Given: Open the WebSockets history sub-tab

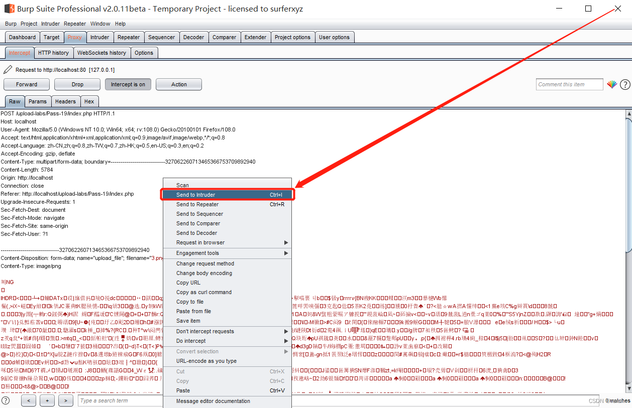Looking at the screenshot, I should point(102,53).
